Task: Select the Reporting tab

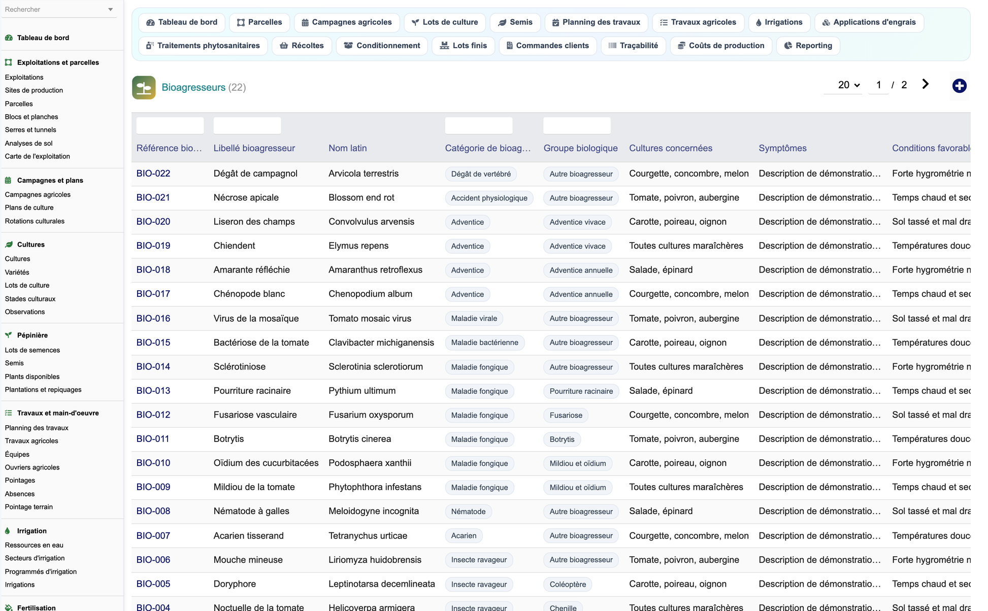Action: coord(808,46)
